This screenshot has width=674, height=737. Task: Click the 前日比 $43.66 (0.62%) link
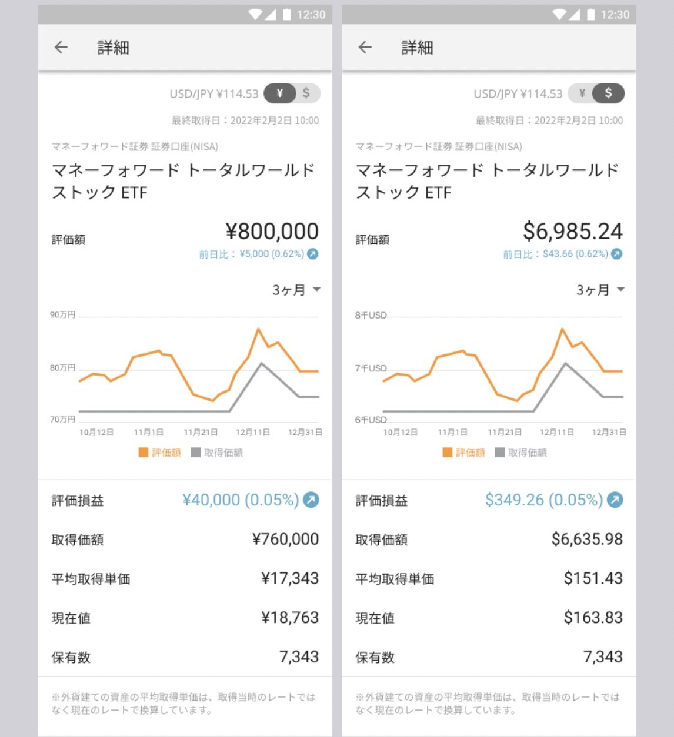(x=556, y=254)
